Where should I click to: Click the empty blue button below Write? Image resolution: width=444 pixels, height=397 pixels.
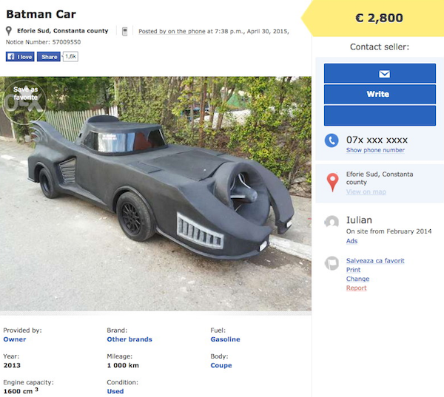click(x=380, y=115)
